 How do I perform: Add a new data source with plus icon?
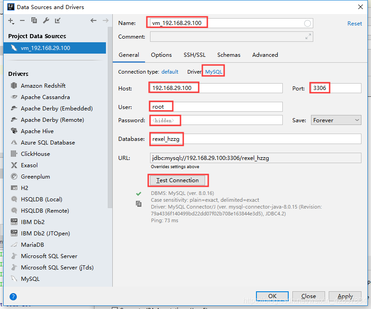[x=11, y=21]
